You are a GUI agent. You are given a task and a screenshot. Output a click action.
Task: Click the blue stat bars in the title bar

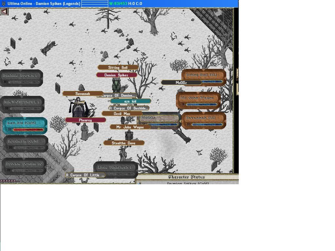pyautogui.click(x=95, y=4)
